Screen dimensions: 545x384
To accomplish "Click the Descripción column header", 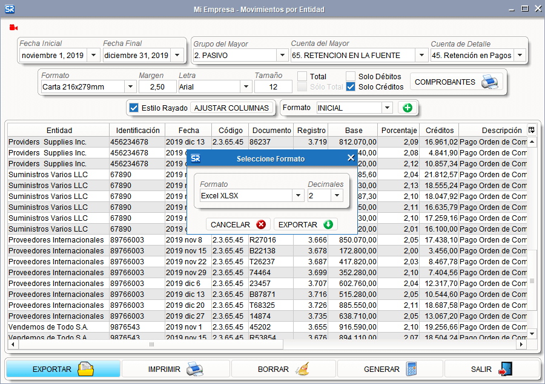I will [493, 130].
